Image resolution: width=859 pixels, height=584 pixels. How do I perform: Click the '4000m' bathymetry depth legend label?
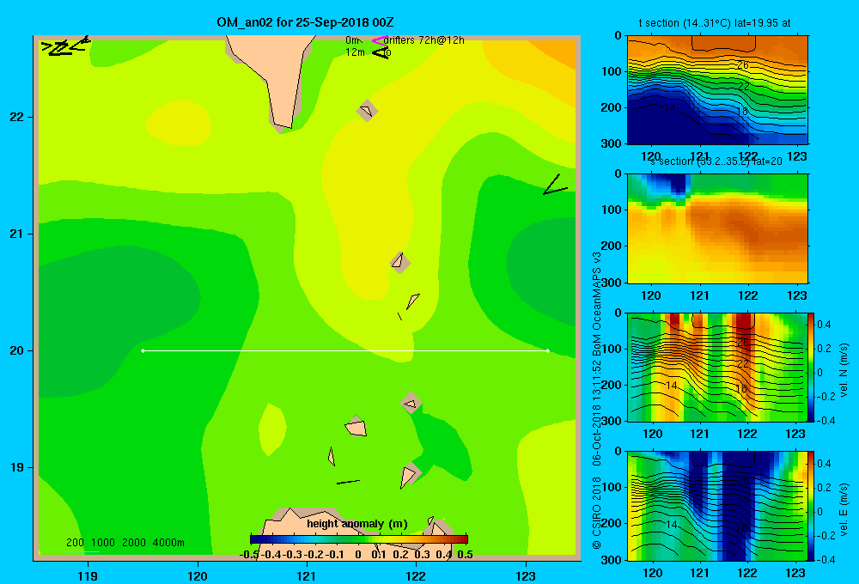(x=168, y=543)
